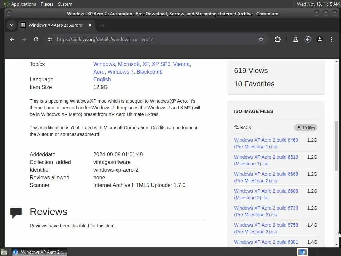This screenshot has width=341, height=256.
Task: Download build 6730 Pre-Milestone 3 iso
Action: point(266,211)
